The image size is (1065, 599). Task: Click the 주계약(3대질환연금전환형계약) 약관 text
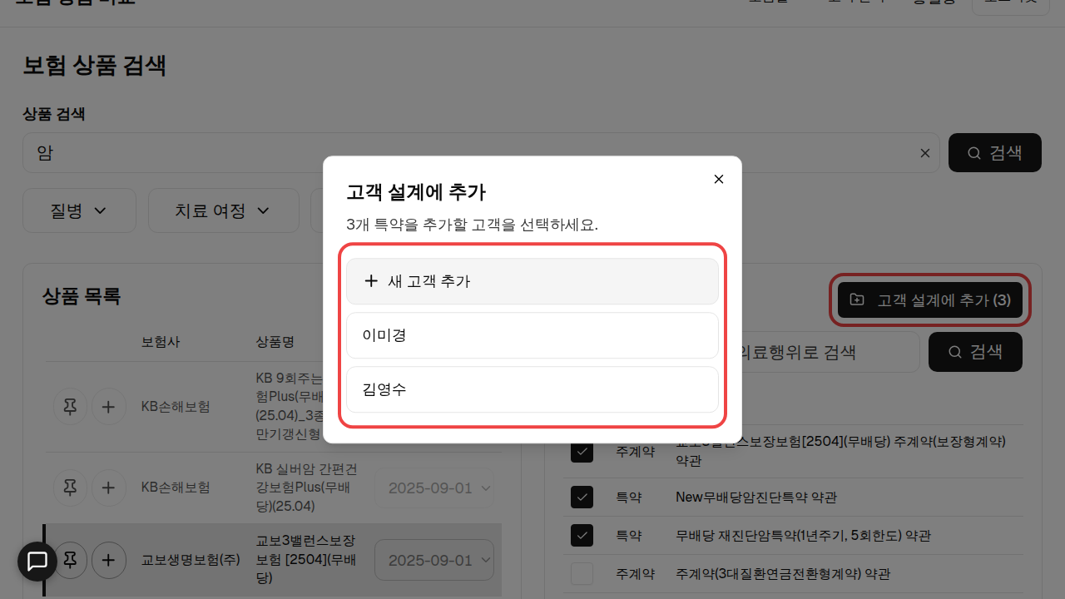pyautogui.click(x=783, y=574)
